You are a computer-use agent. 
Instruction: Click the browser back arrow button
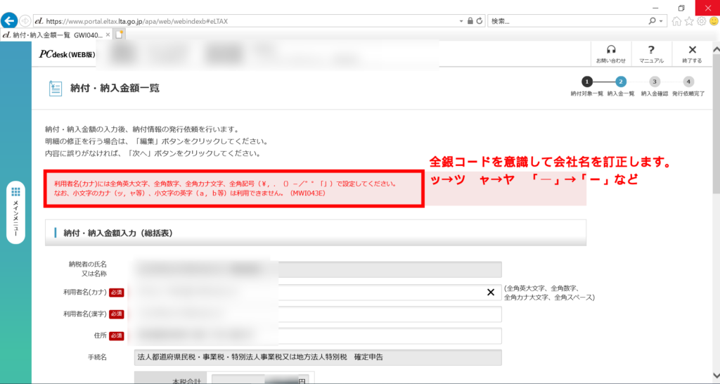click(10, 20)
